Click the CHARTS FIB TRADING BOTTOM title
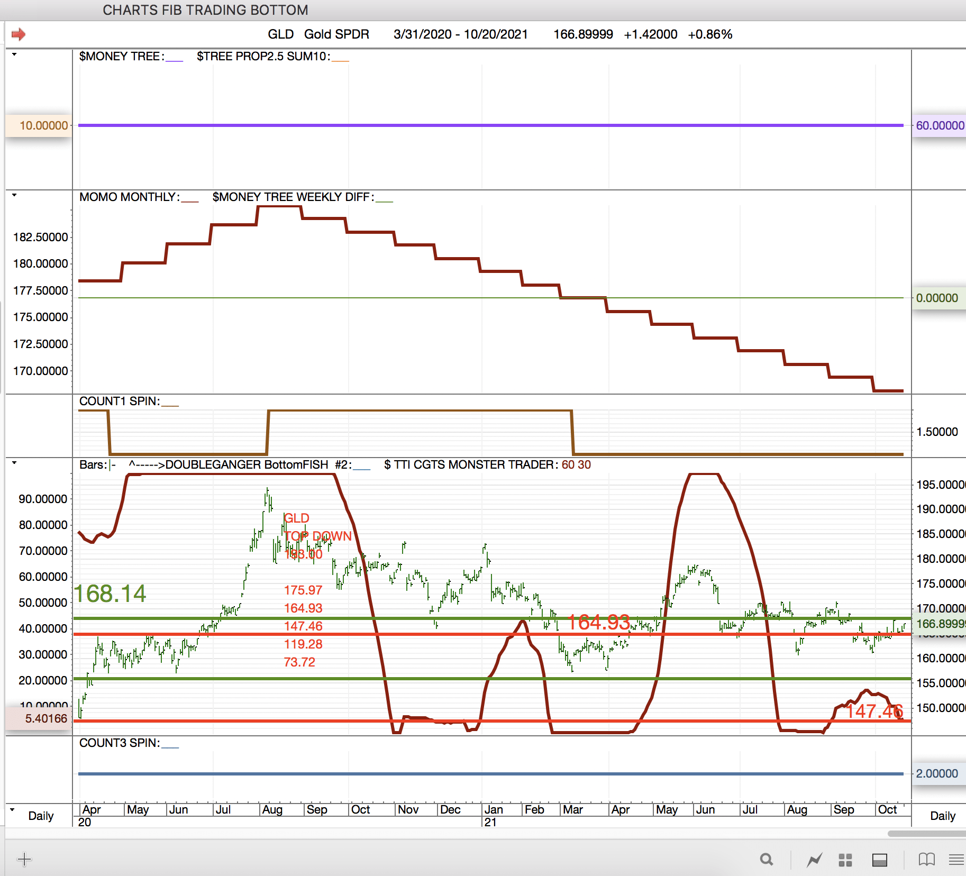The height and width of the screenshot is (876, 966). [205, 10]
